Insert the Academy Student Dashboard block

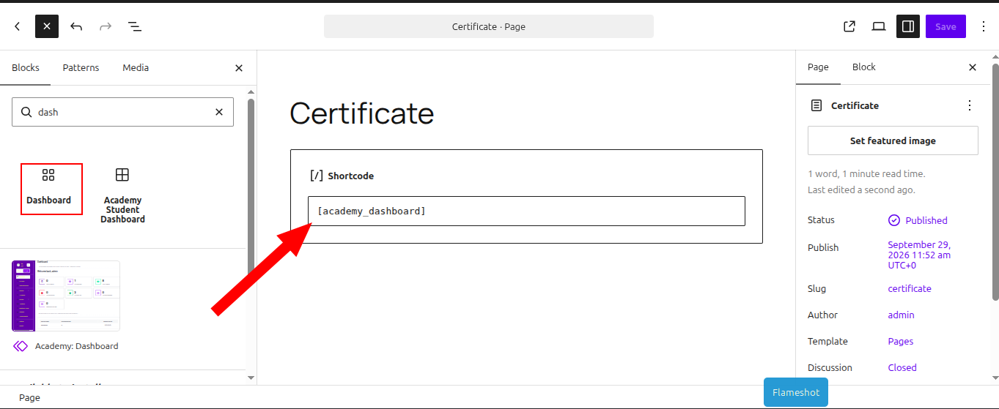pyautogui.click(x=122, y=195)
